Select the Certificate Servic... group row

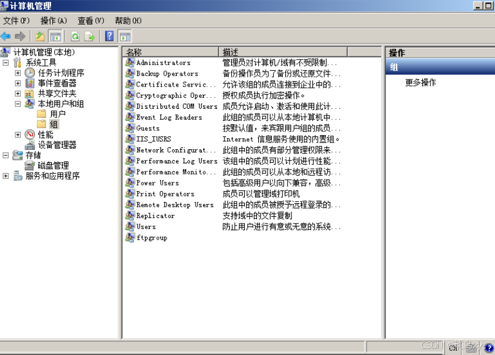(x=175, y=85)
